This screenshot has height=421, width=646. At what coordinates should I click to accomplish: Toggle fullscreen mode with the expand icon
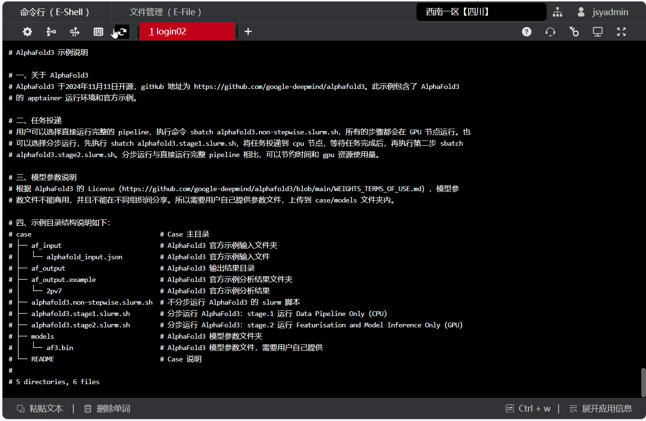click(621, 32)
